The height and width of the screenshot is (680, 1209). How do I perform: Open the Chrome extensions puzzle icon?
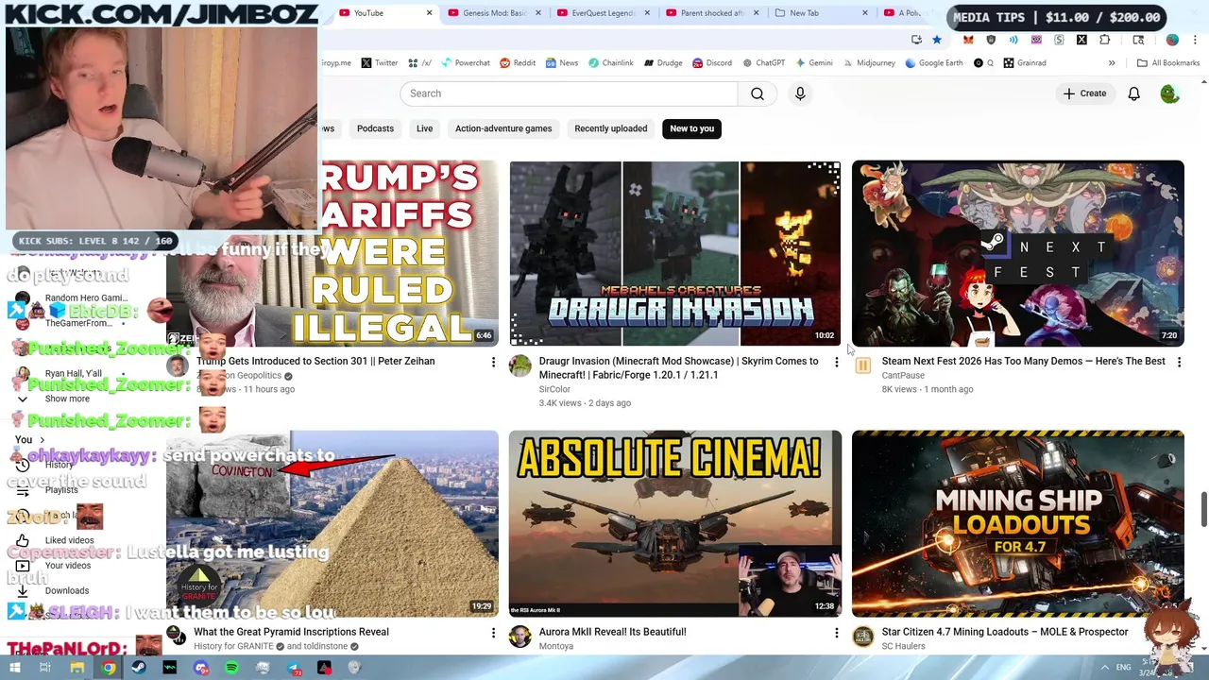point(1104,40)
